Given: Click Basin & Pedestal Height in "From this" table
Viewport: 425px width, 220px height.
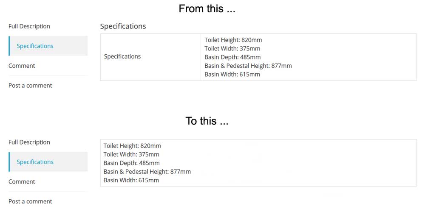Looking at the screenshot, I should click(x=248, y=66).
